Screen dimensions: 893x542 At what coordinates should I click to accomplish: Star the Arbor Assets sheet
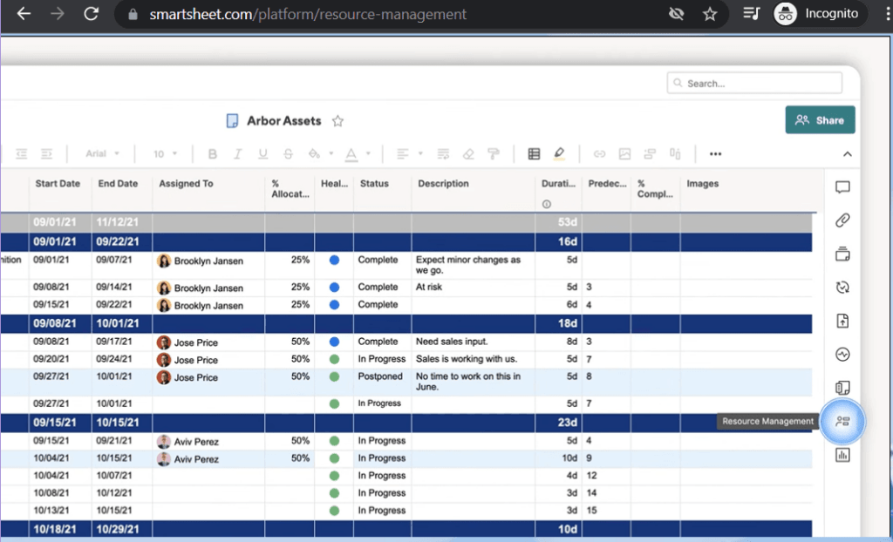[337, 121]
